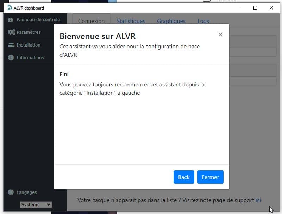Open the Système language dropdown
The image size is (282, 214).
tap(36, 204)
